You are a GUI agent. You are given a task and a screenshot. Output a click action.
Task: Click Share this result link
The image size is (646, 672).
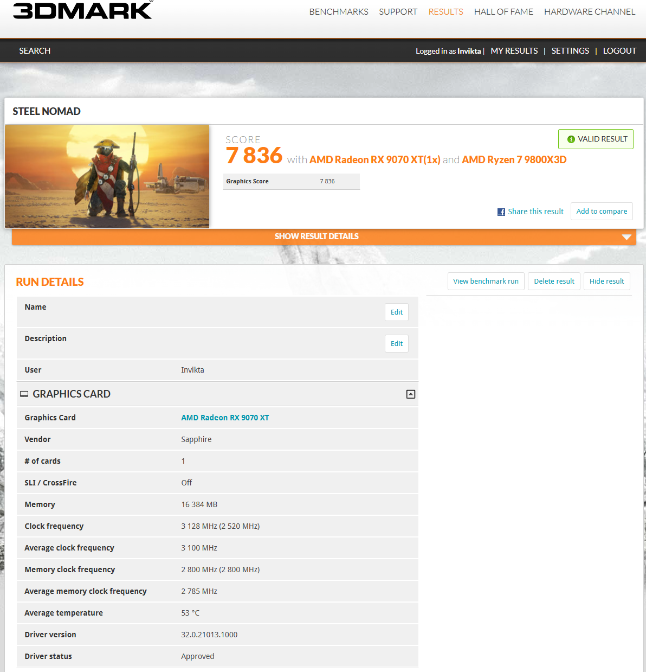pos(535,212)
